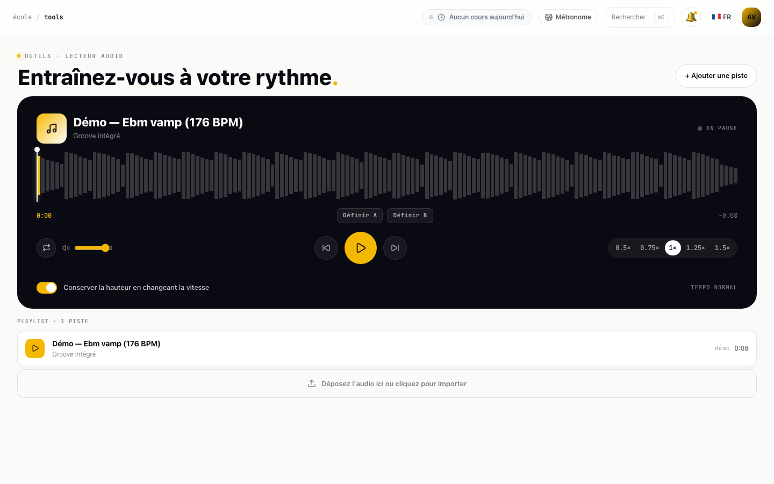This screenshot has width=774, height=484.
Task: Click the middle of the waveform
Action: [x=387, y=175]
